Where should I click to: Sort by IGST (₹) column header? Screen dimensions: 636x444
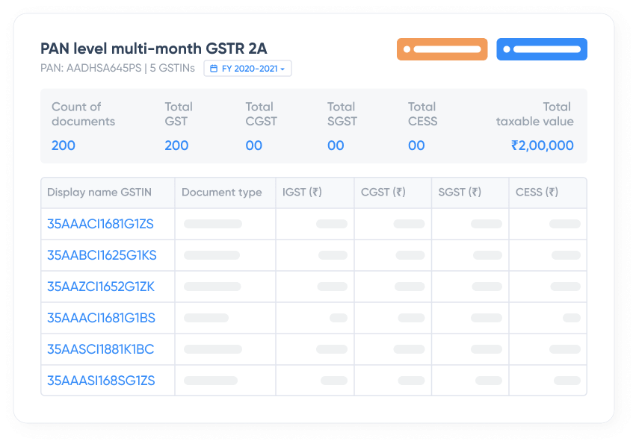(302, 193)
